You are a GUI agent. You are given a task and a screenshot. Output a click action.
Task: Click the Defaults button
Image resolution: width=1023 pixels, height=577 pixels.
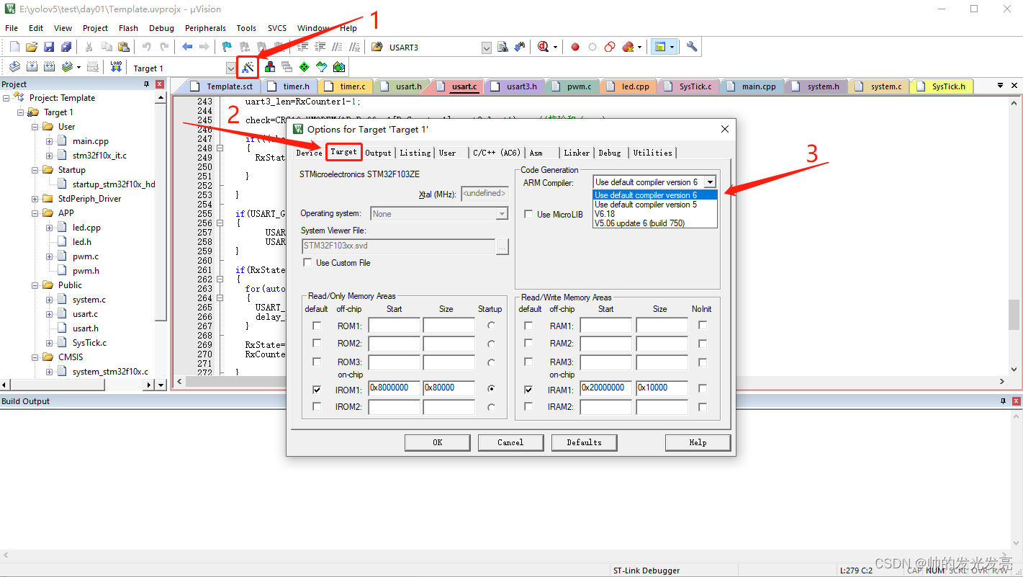tap(584, 442)
